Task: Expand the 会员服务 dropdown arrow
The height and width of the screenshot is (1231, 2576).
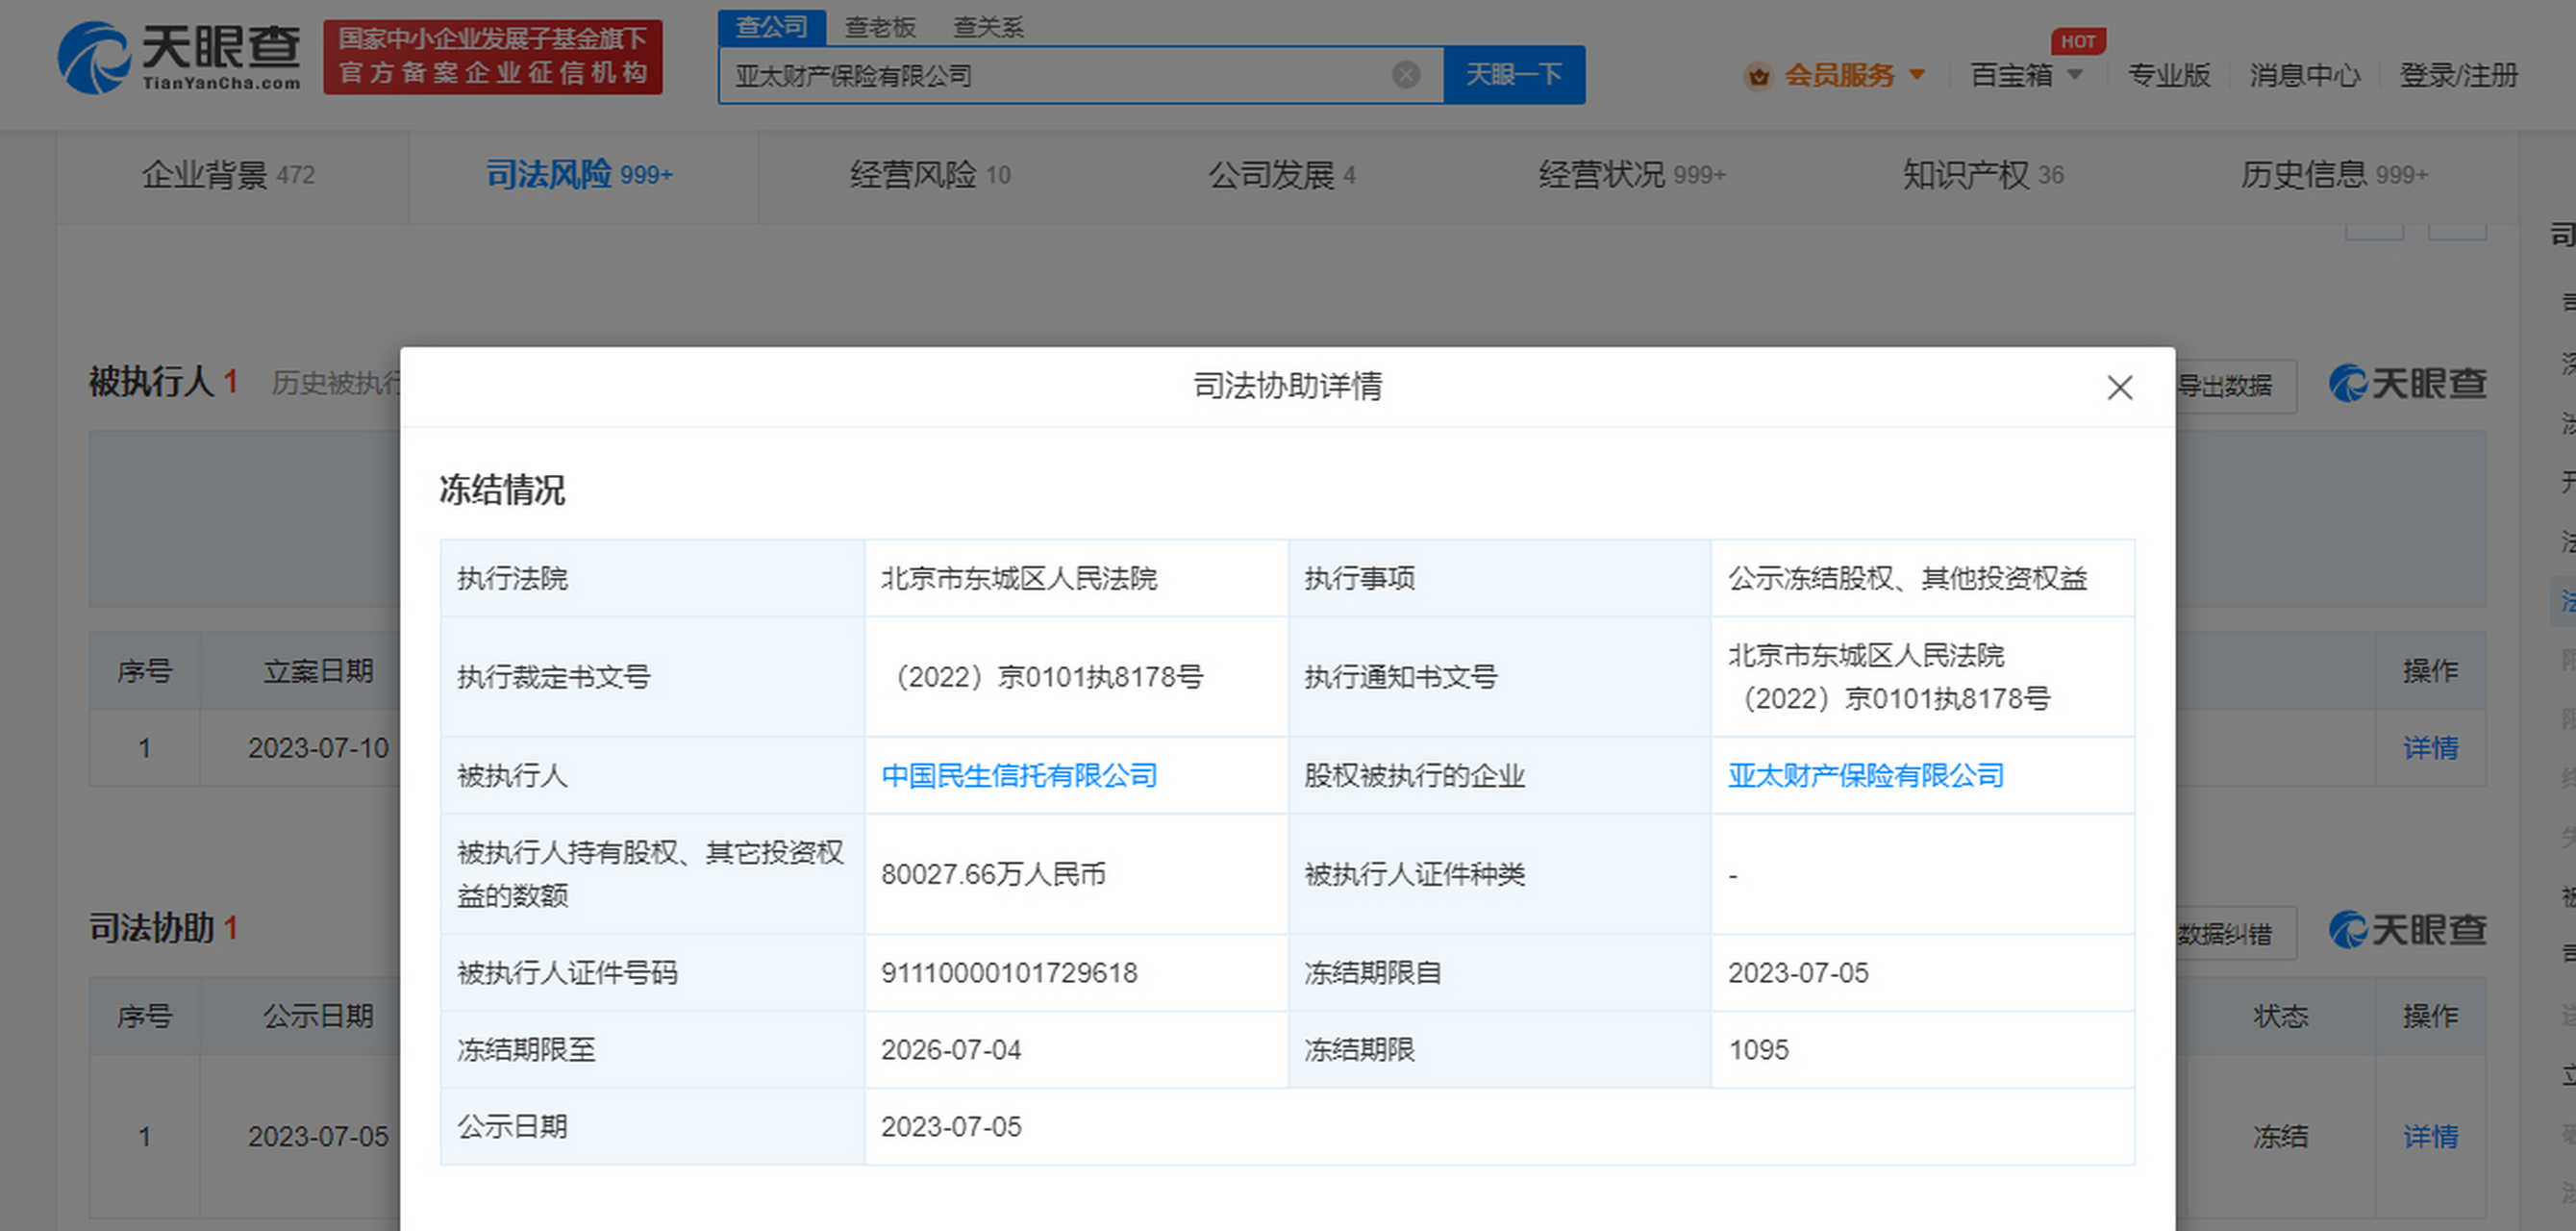Action: [1917, 74]
